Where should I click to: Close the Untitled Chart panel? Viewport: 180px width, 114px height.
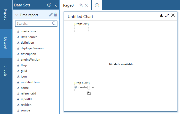[173, 15]
